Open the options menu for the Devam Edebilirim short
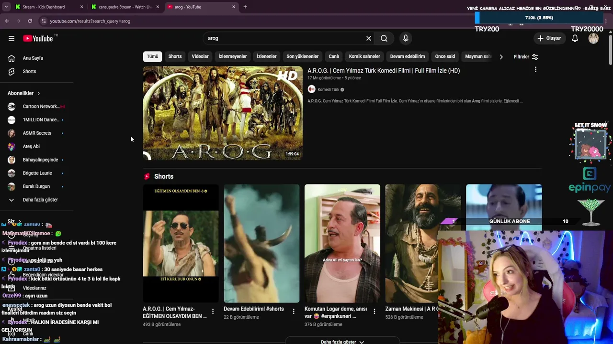Viewport: 613px width, 344px height. click(294, 312)
